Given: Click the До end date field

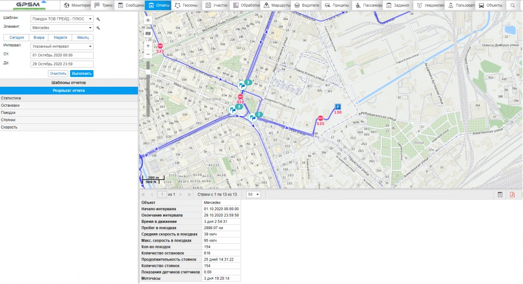Looking at the screenshot, I should coord(62,64).
